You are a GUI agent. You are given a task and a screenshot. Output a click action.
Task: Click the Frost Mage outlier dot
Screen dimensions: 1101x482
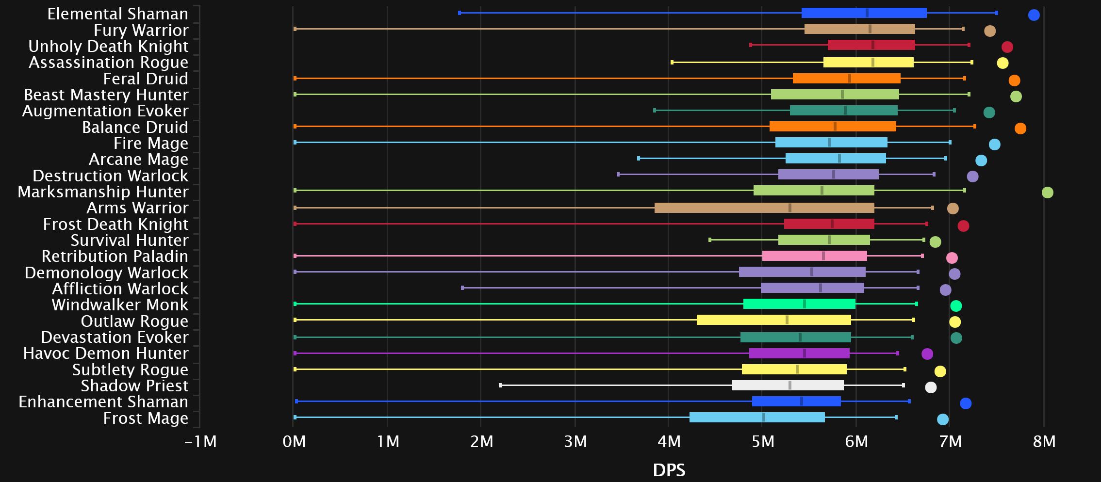[942, 419]
